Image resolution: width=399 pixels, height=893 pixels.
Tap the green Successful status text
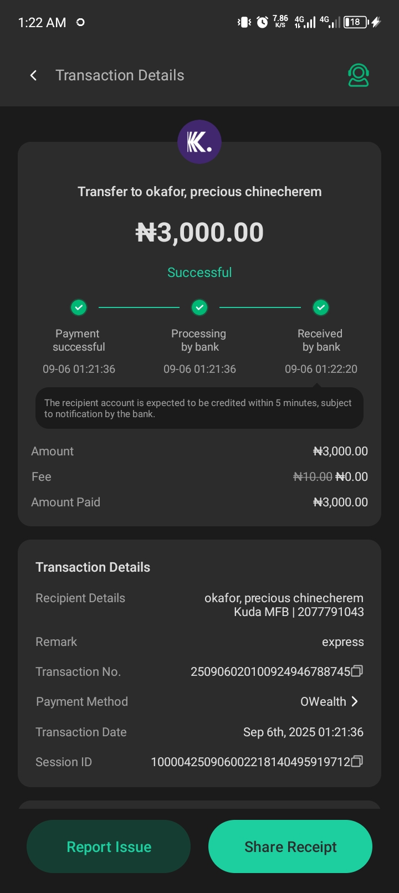pyautogui.click(x=199, y=273)
